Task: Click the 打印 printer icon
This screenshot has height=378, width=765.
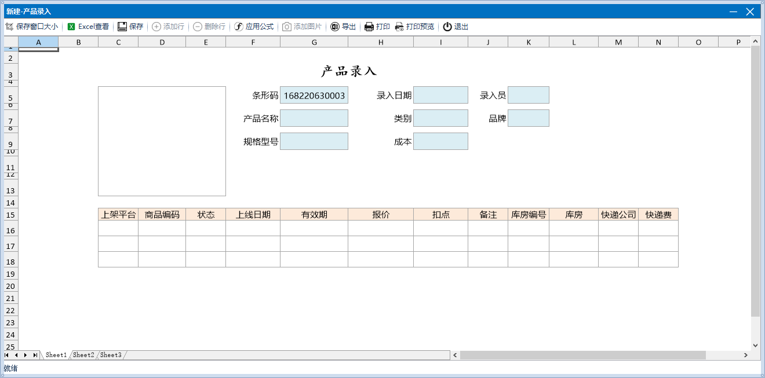Action: coord(369,27)
